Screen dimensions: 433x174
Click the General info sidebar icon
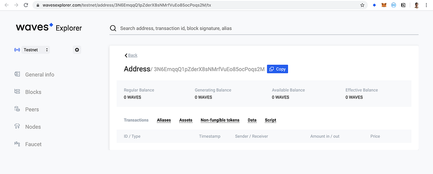pos(17,74)
